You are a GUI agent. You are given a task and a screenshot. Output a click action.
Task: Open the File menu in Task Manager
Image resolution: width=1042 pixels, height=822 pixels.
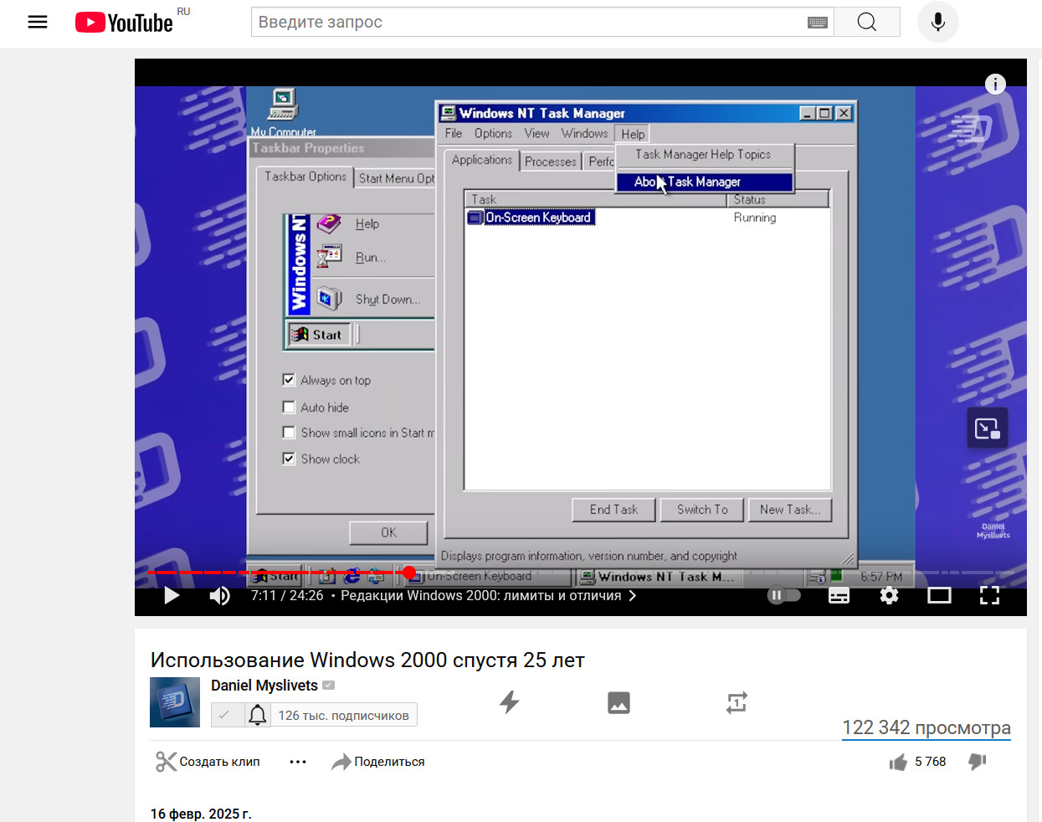coord(454,133)
